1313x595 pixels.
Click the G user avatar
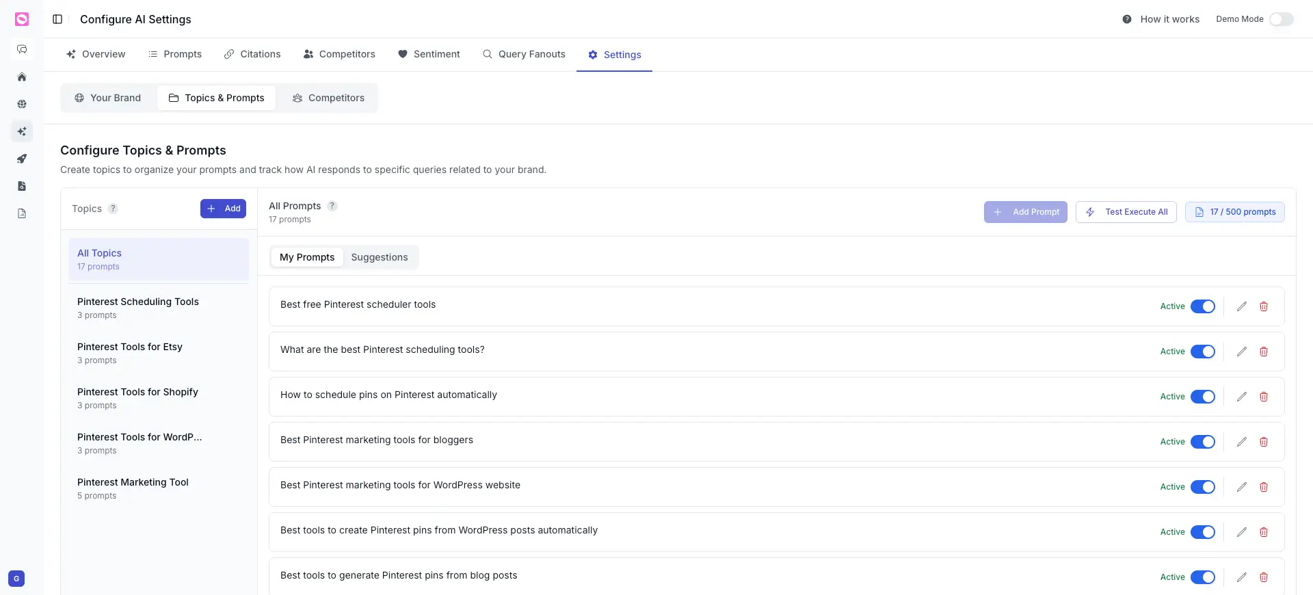16,579
